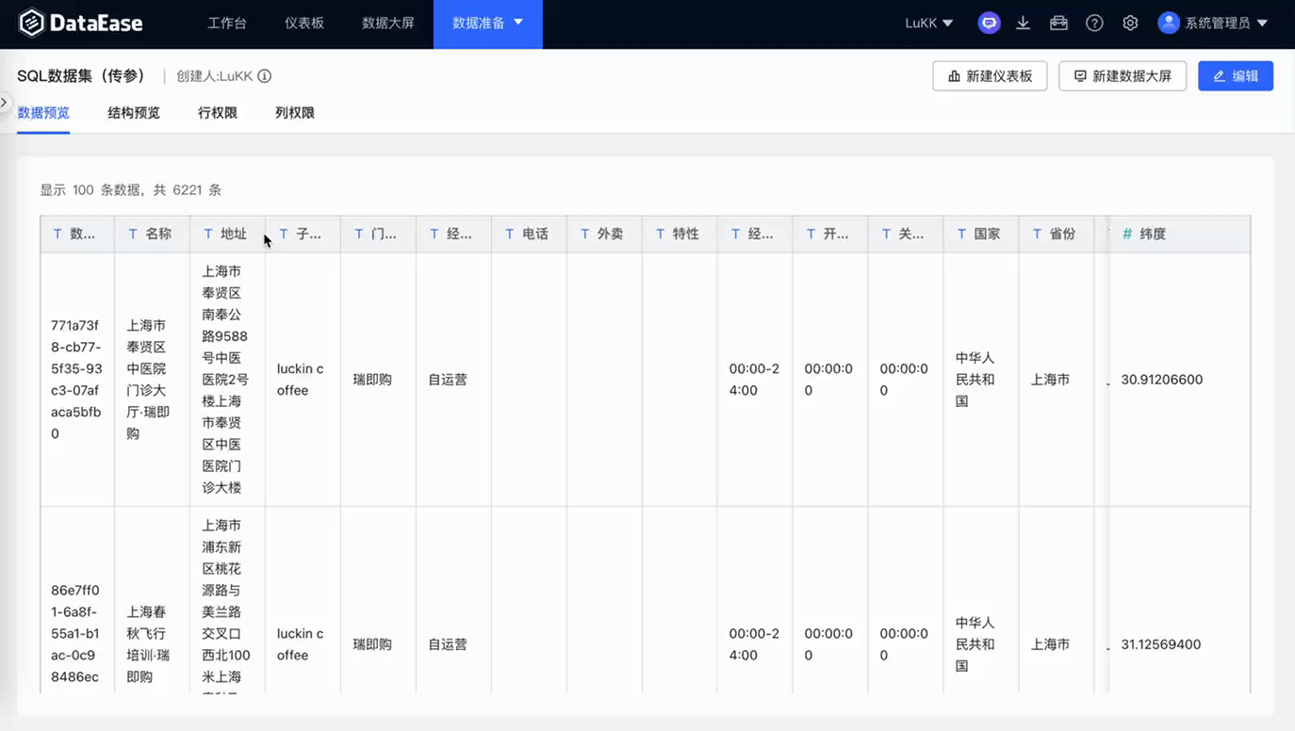Open the AI assistant chat icon

pyautogui.click(x=988, y=22)
